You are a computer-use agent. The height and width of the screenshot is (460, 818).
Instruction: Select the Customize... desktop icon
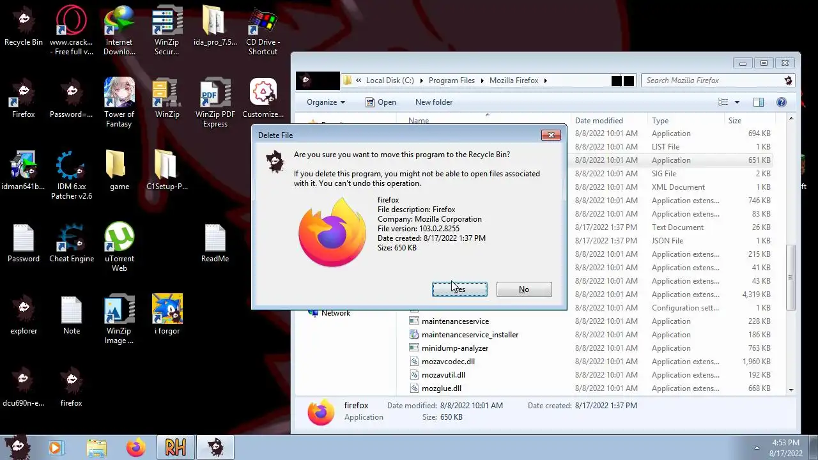[x=263, y=99]
